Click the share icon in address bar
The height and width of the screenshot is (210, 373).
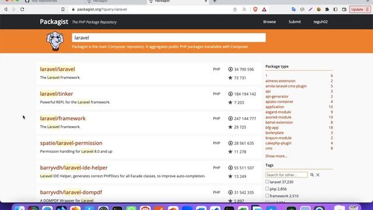click(x=235, y=9)
